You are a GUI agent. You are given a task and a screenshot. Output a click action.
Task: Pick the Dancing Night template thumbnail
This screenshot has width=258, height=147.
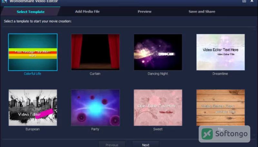pyautogui.click(x=158, y=52)
